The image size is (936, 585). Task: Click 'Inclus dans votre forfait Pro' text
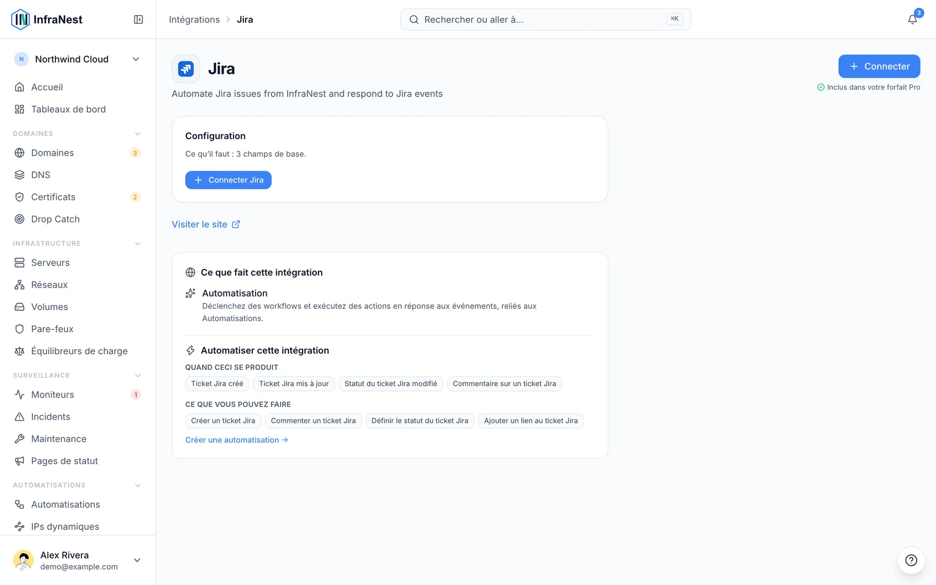pos(873,88)
